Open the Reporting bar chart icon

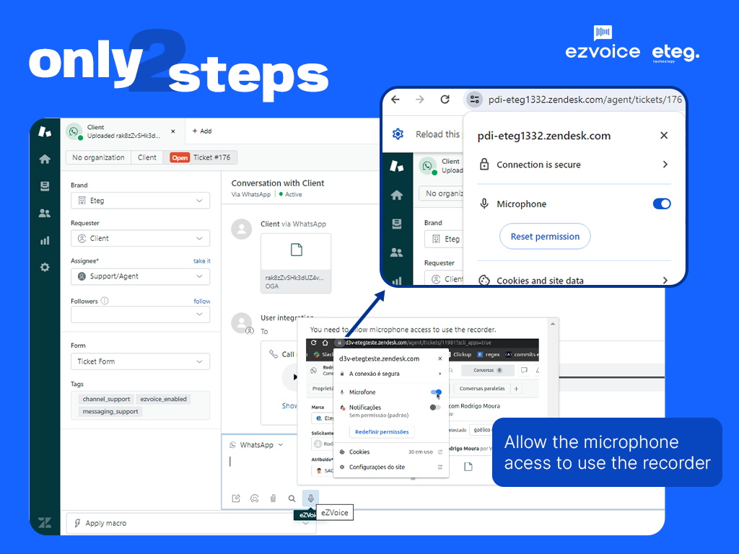click(45, 240)
